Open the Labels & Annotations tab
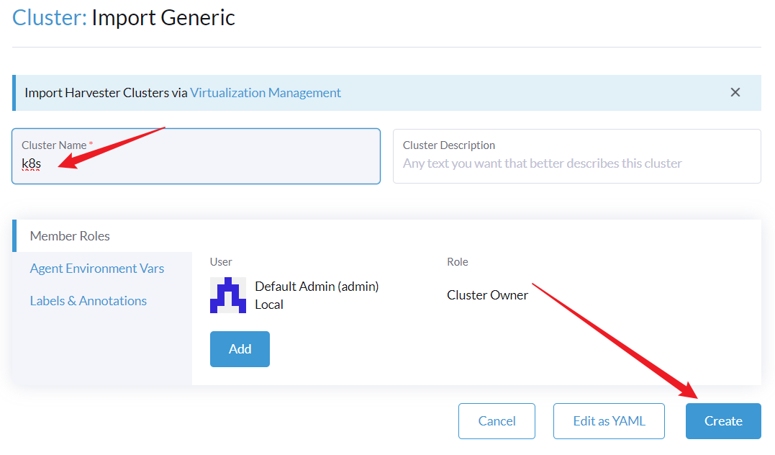Image resolution: width=775 pixels, height=455 pixels. pyautogui.click(x=89, y=301)
